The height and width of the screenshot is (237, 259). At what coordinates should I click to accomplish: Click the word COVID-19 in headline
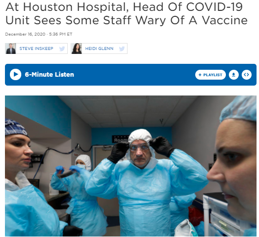[214, 7]
